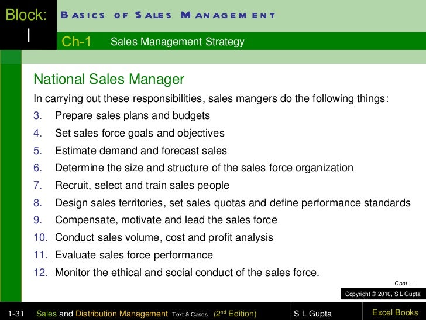426x320 pixels.
Task: Click 'Sales and Distribution Management' footer title
Action: [x=102, y=314]
